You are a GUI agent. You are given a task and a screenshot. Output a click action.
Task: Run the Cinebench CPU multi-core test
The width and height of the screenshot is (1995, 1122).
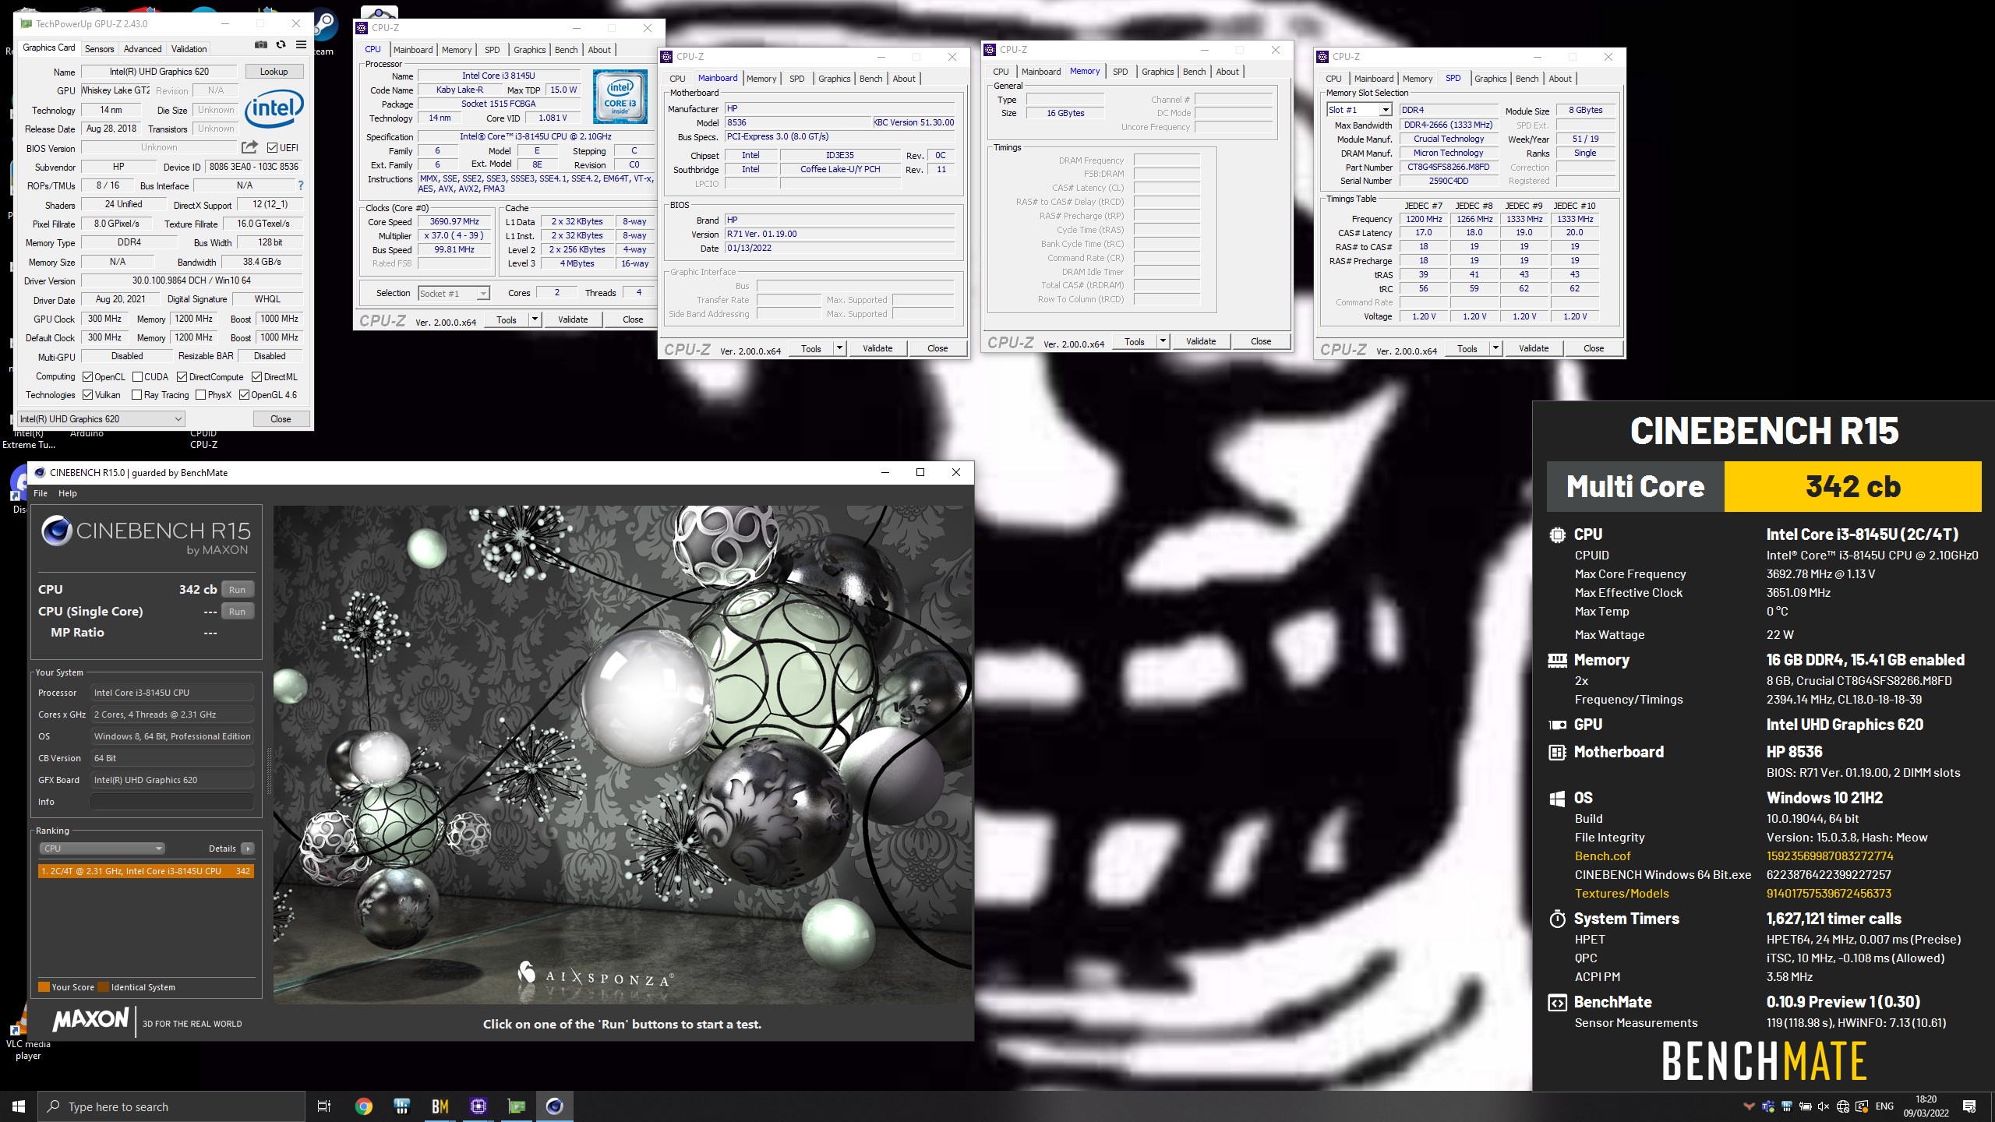(237, 590)
